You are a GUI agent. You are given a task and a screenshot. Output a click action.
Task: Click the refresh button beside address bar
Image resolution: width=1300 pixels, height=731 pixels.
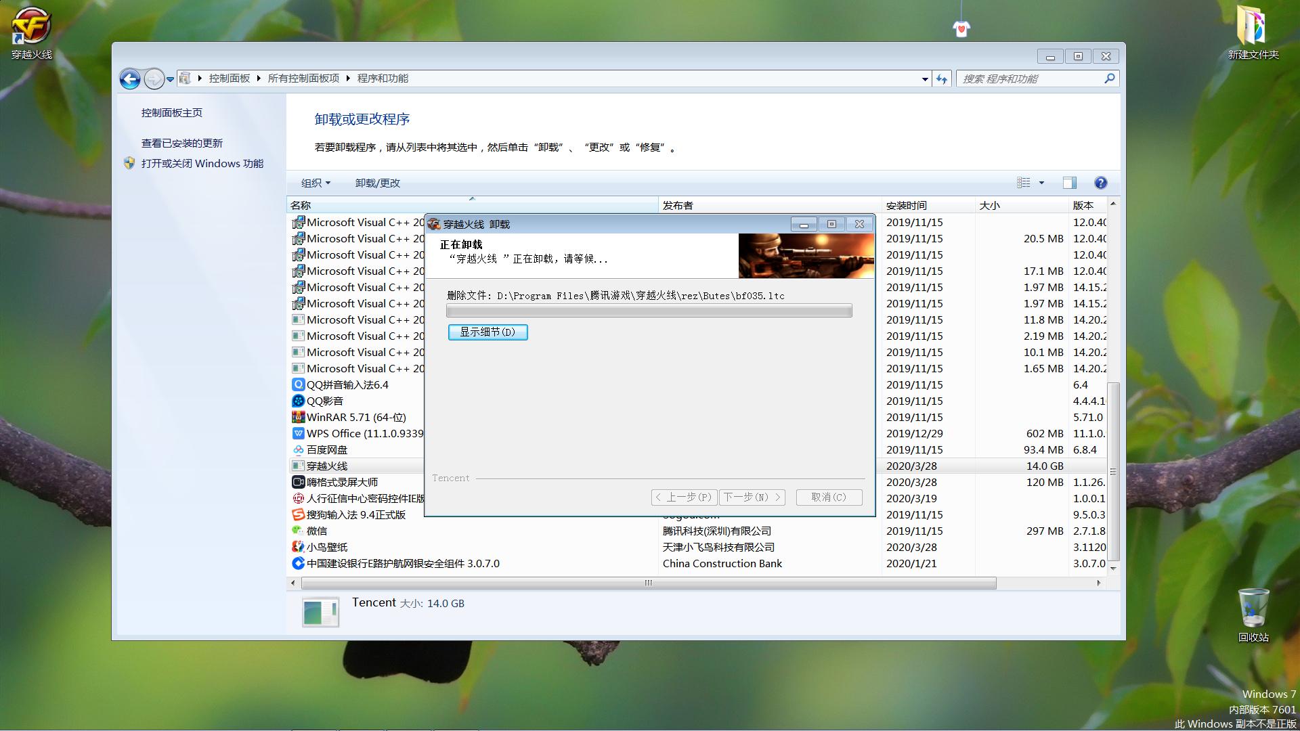[x=942, y=79]
